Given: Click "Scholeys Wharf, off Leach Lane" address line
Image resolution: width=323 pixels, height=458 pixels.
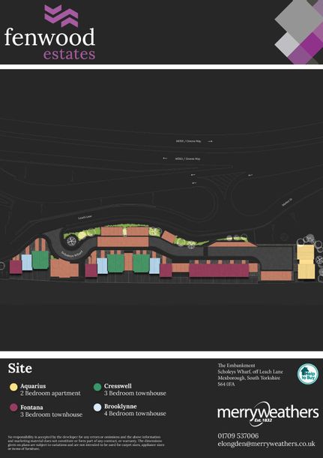Looking at the screenshot, I should point(250,372).
